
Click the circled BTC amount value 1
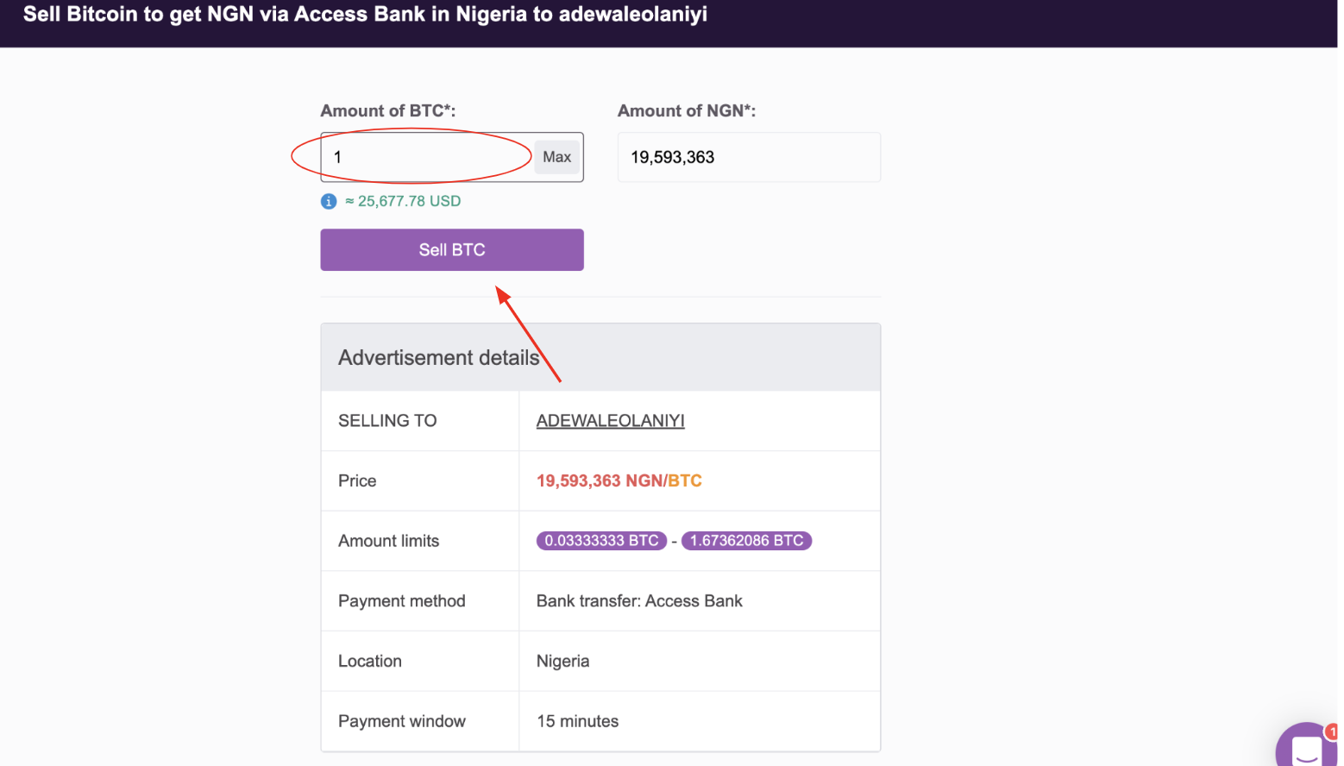coord(337,156)
